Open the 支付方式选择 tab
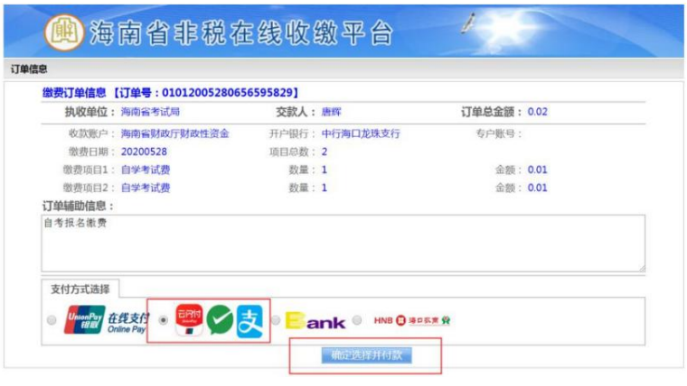The height and width of the screenshot is (386, 687). pyautogui.click(x=80, y=289)
